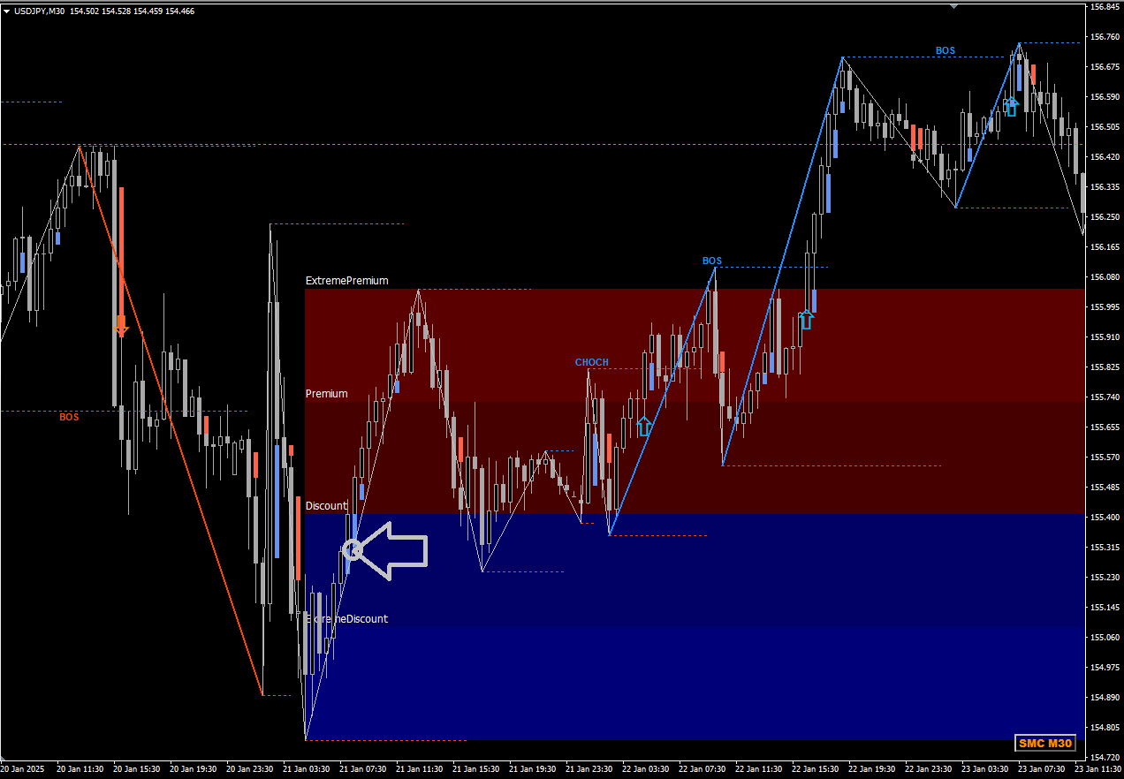Screen dimensions: 1124x779
Task: Click the 21 Jan 03:30 time label
Action: pyautogui.click(x=307, y=769)
